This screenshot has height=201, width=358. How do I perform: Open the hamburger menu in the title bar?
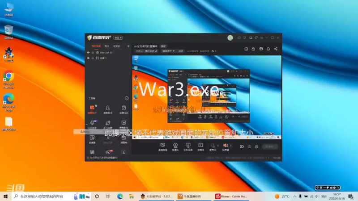[x=262, y=38]
